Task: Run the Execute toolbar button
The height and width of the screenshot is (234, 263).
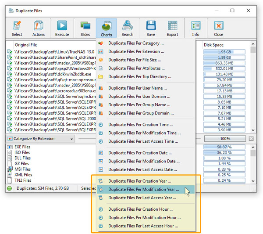Action: [62, 29]
